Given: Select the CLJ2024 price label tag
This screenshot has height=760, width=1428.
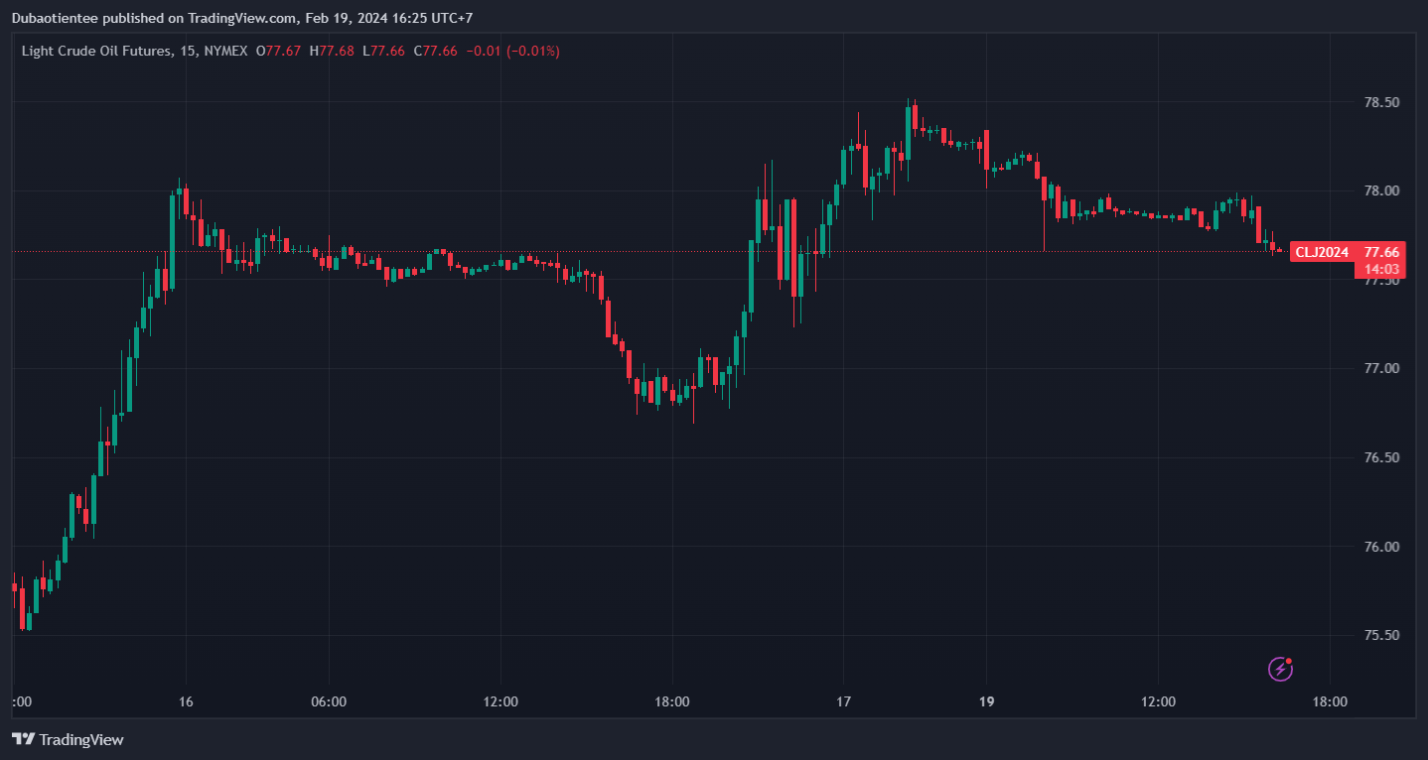Looking at the screenshot, I should click(x=1324, y=252).
